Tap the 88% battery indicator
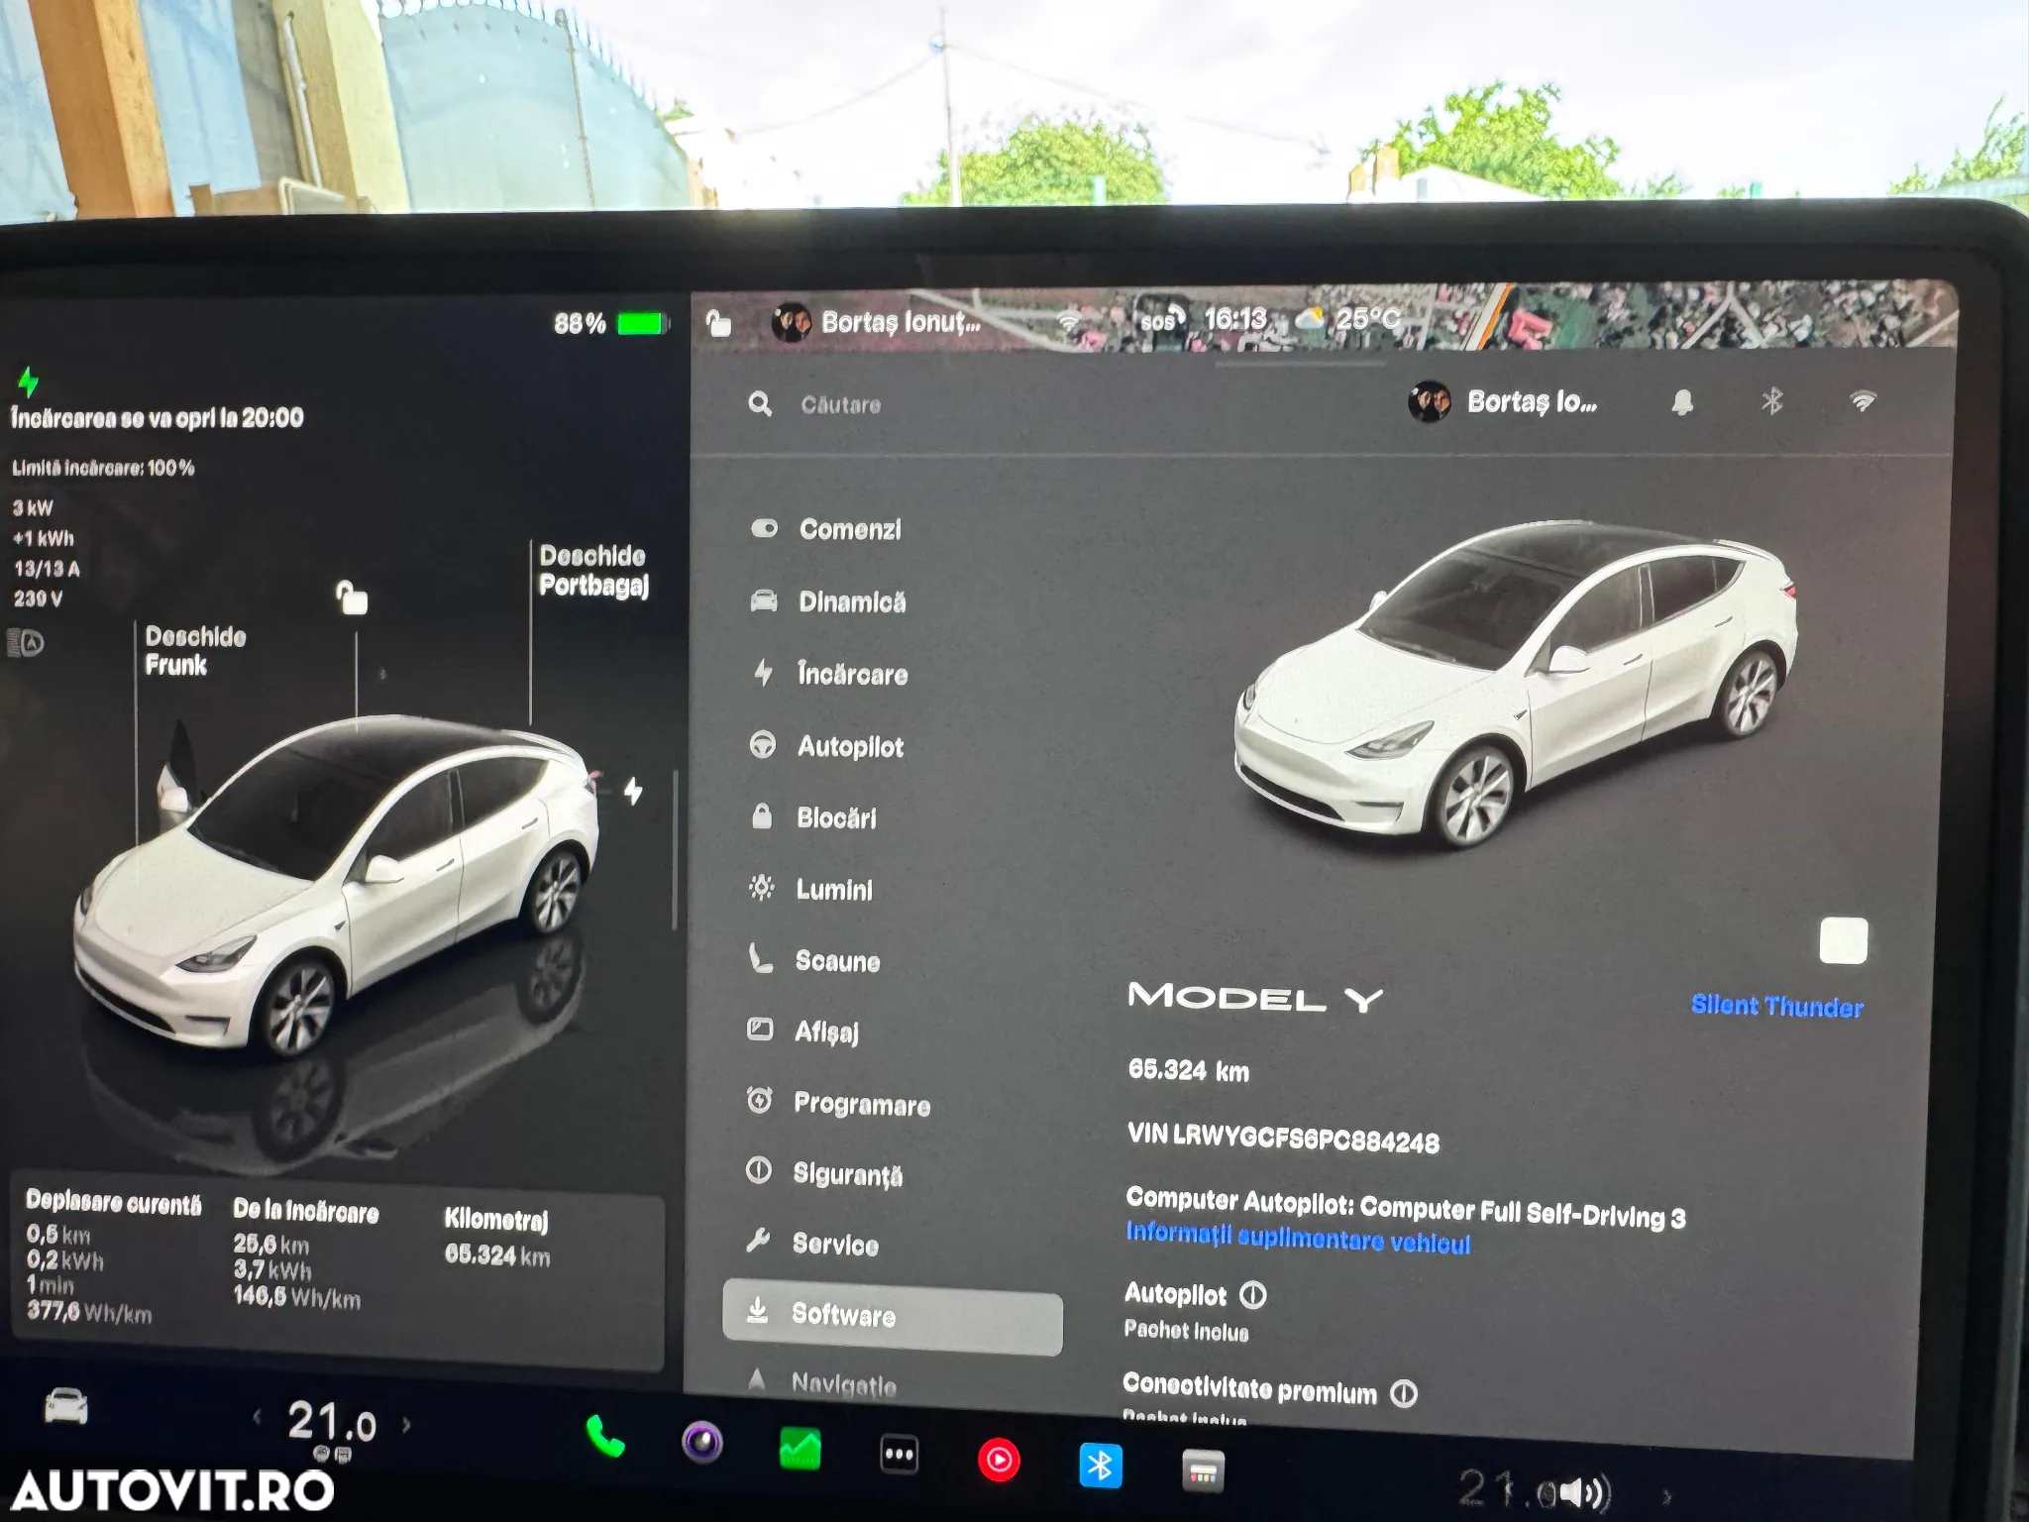 611,323
